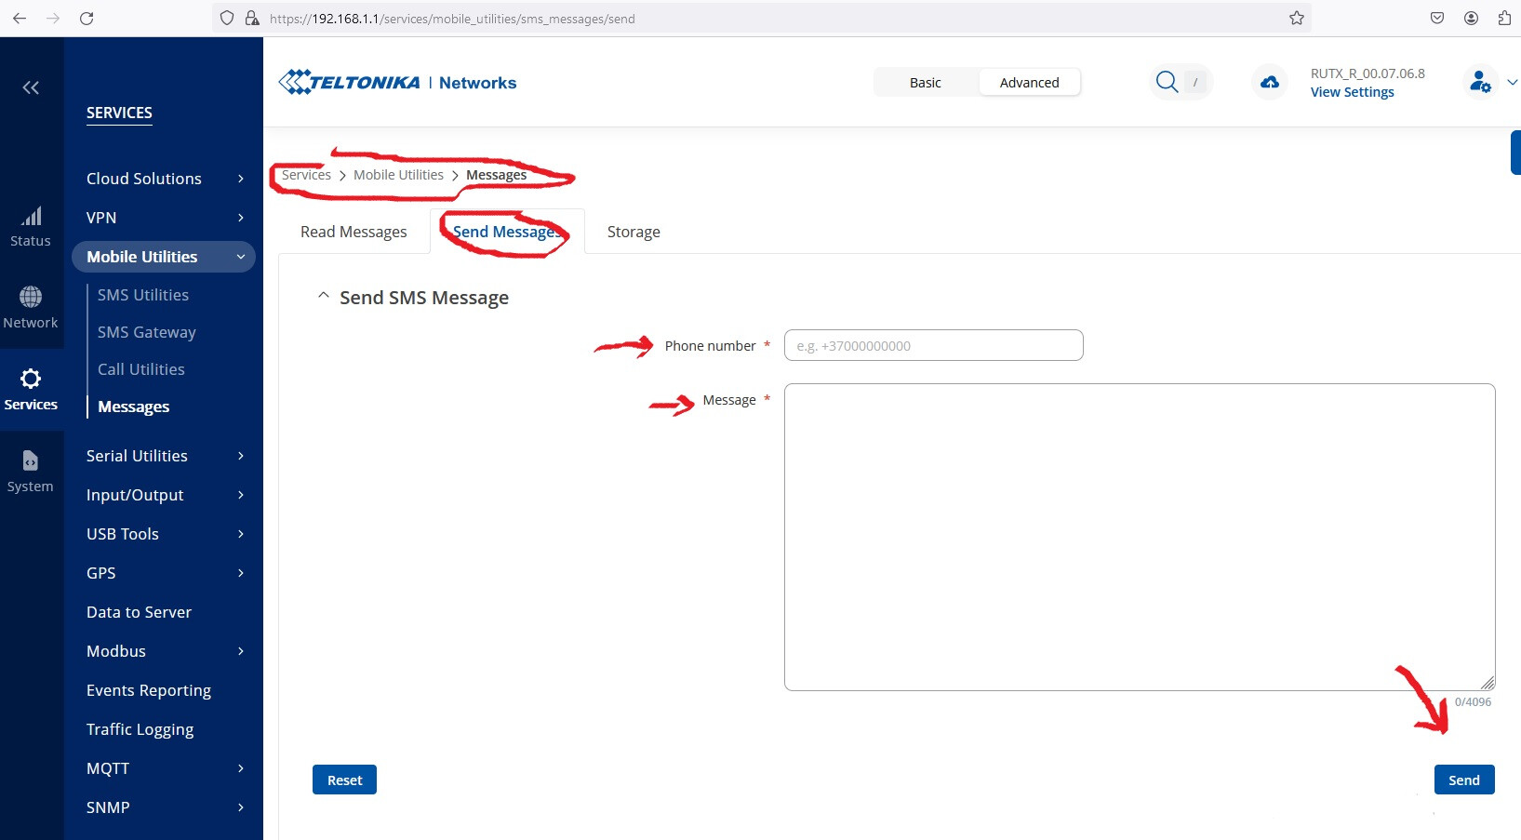Expand the VPN submenu

(241, 218)
